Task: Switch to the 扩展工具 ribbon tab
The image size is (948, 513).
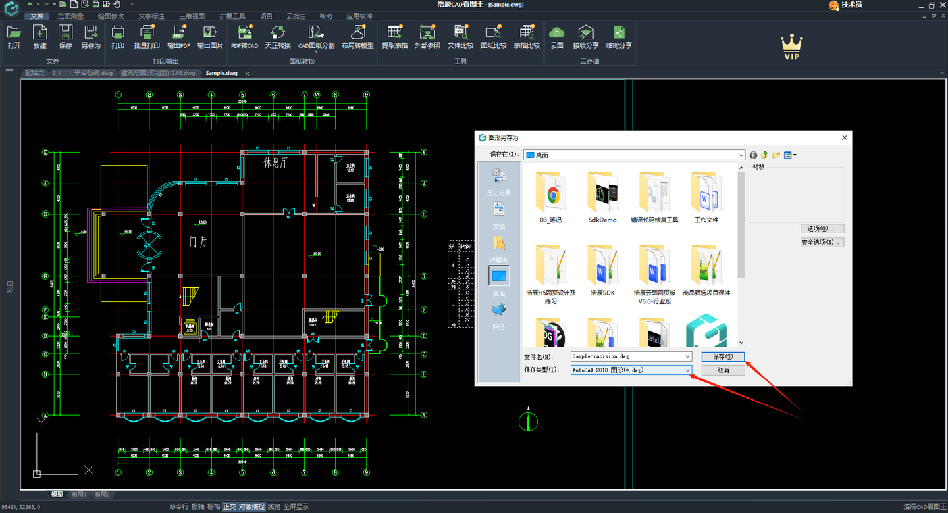Action: [232, 16]
